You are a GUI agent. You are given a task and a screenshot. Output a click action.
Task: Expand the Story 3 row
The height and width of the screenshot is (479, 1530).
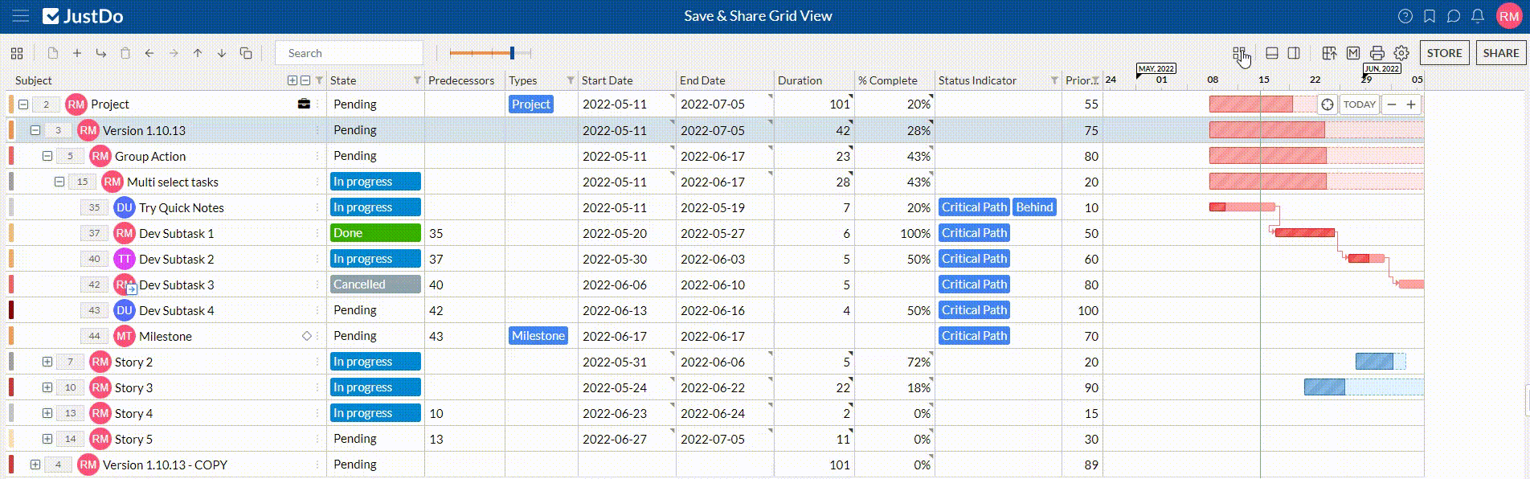pyautogui.click(x=47, y=387)
